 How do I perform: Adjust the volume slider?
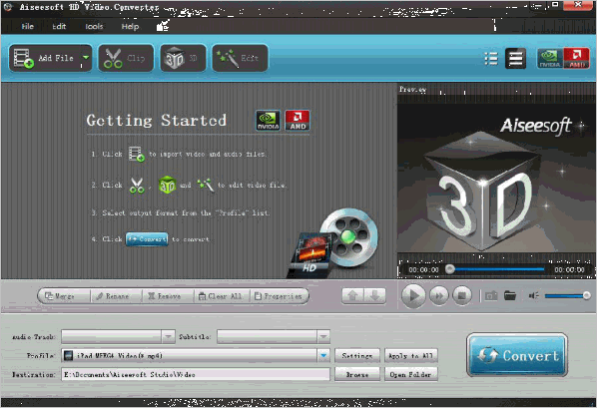point(567,295)
